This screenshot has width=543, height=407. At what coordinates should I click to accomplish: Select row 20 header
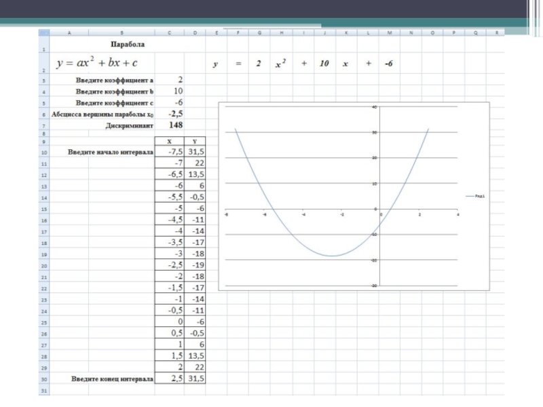[44, 266]
